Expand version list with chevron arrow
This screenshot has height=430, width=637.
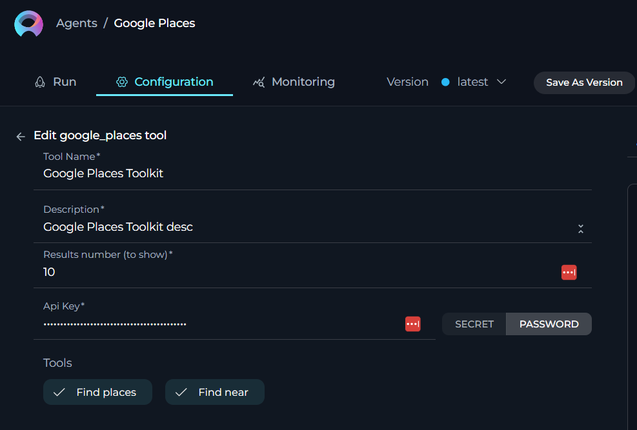click(501, 81)
